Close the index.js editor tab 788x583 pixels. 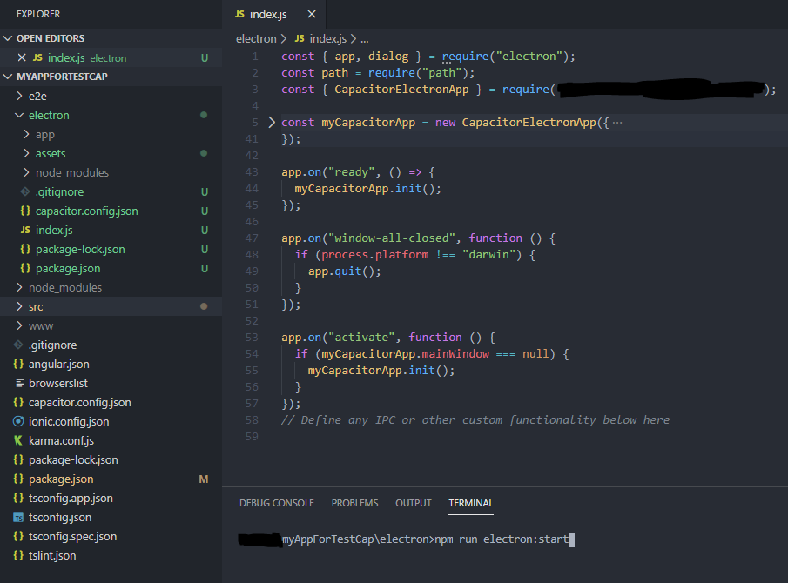pos(312,14)
